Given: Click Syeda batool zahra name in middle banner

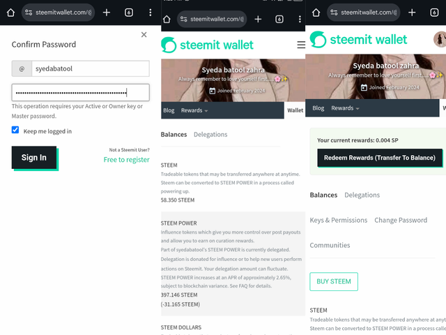Looking at the screenshot, I should [x=233, y=70].
